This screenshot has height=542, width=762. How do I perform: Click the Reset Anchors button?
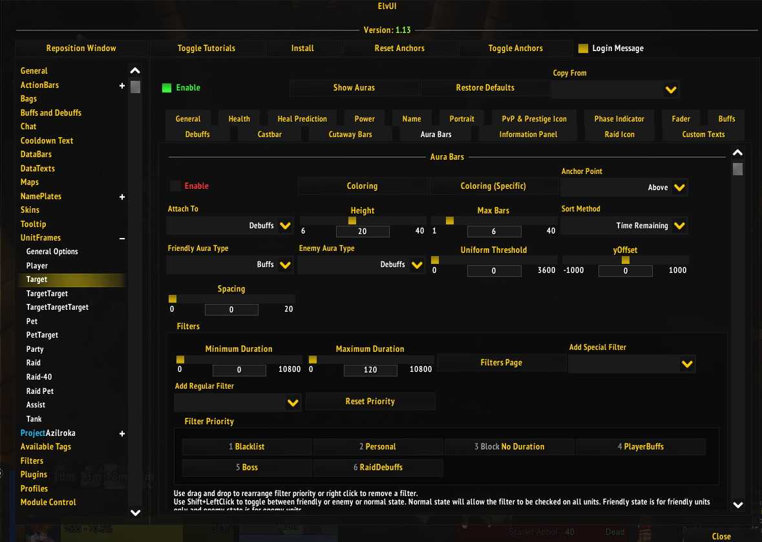399,48
